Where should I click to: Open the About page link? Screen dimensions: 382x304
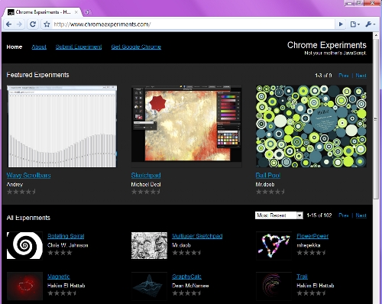coord(39,47)
